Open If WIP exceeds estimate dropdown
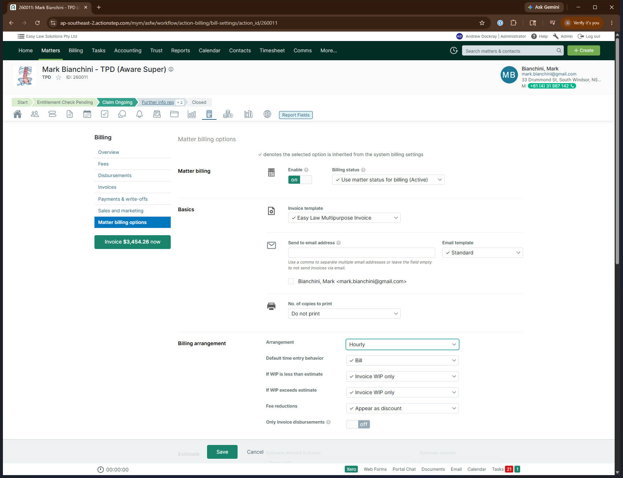The height and width of the screenshot is (478, 623). [402, 392]
